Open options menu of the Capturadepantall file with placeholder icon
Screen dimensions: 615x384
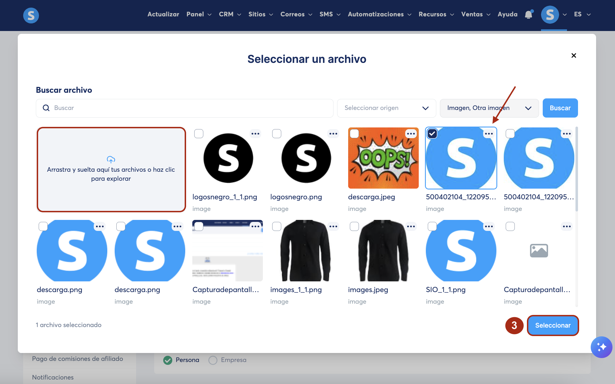[x=567, y=226]
